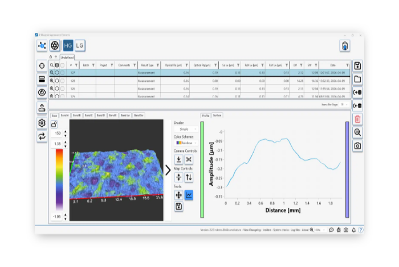
Task: Tick the checkbox for row 126
Action: pyautogui.click(x=62, y=89)
